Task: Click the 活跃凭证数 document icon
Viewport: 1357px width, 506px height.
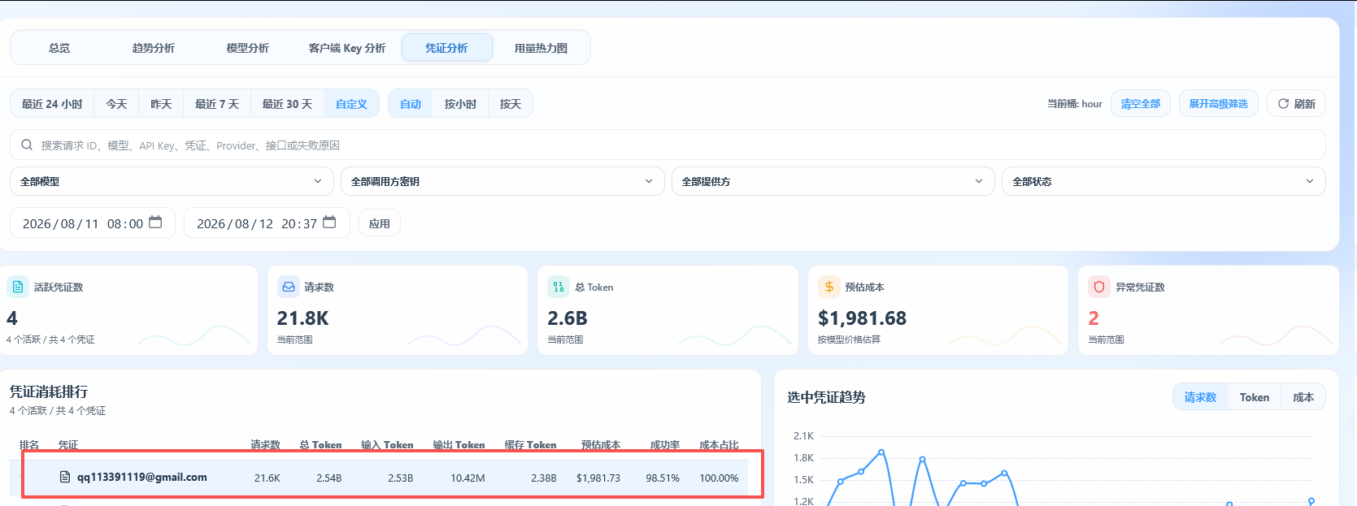Action: point(18,287)
